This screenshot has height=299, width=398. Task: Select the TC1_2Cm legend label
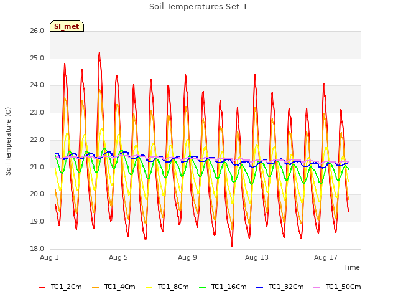(67, 287)
